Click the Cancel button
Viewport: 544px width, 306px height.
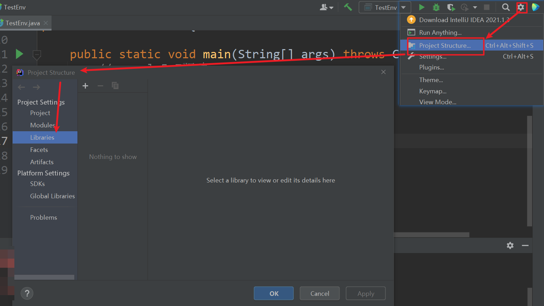coord(320,293)
